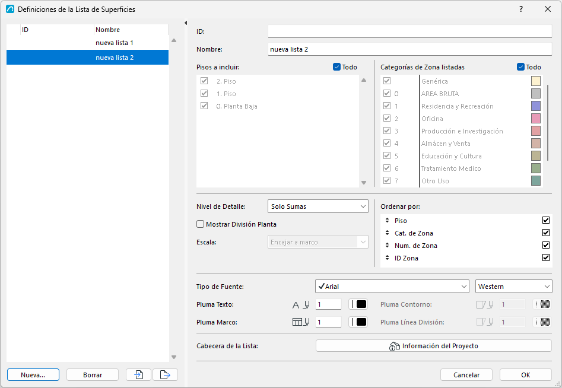This screenshot has width=562, height=388.
Task: Click the Nueva... button
Action: (x=33, y=375)
